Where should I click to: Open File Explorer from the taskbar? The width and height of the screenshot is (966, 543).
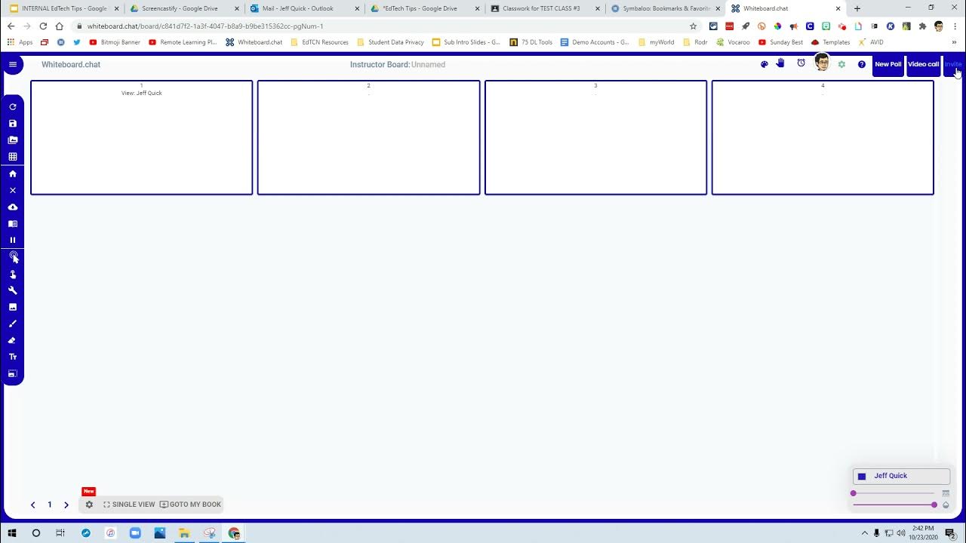[x=185, y=532]
